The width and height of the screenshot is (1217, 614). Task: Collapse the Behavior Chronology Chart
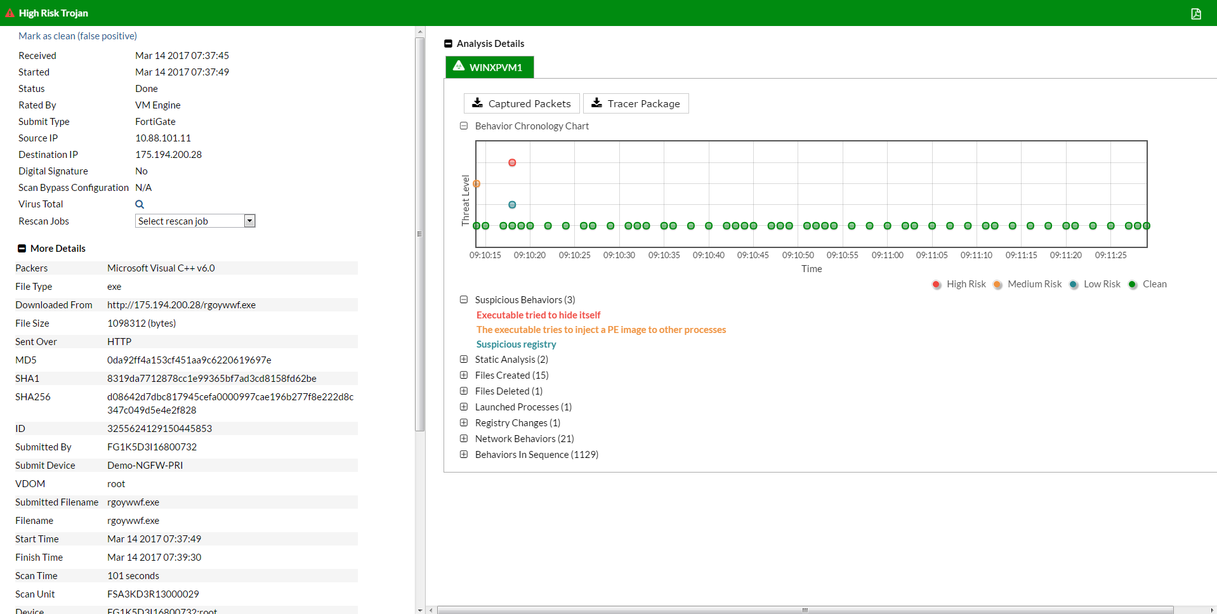(x=464, y=126)
